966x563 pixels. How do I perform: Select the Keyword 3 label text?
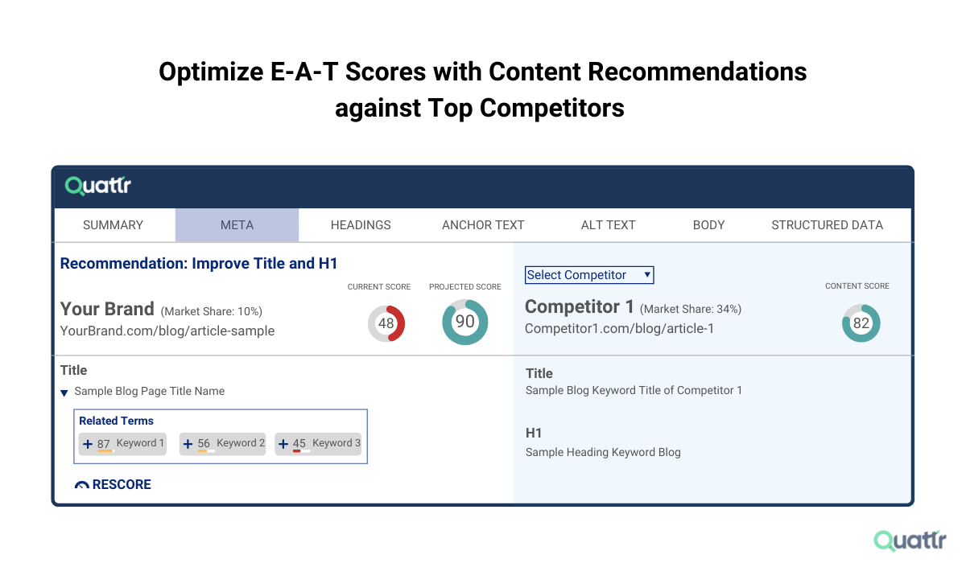coord(336,443)
